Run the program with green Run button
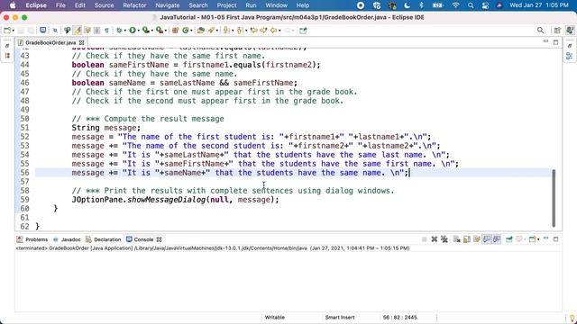The width and height of the screenshot is (577, 324). coord(133,31)
